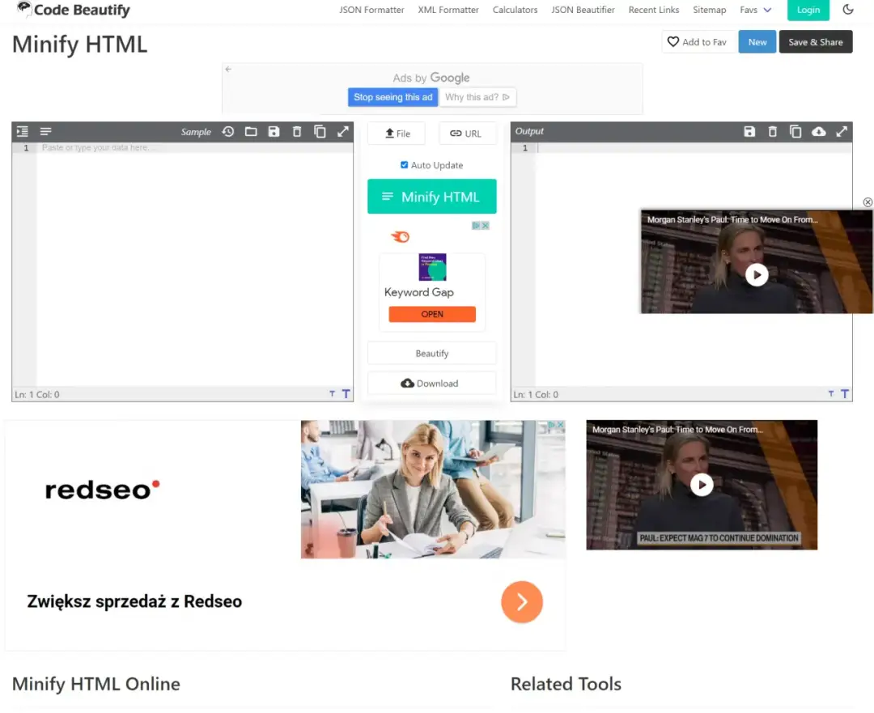Increase font size with the large T icon
Screen dimensions: 874x713
(x=346, y=393)
